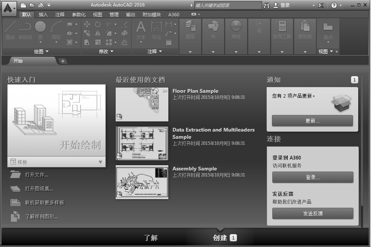Screen dimensions: 371x247
Task: Expand the Annotation (注释) panel flyout
Action: pyautogui.click(x=155, y=52)
